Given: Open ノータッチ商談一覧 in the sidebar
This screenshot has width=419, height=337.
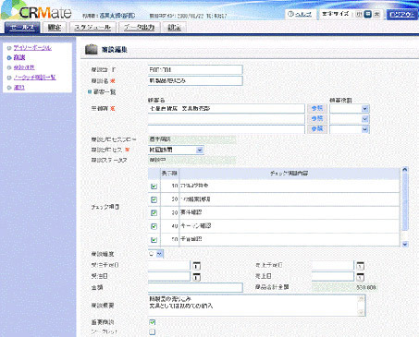Looking at the screenshot, I should point(34,78).
